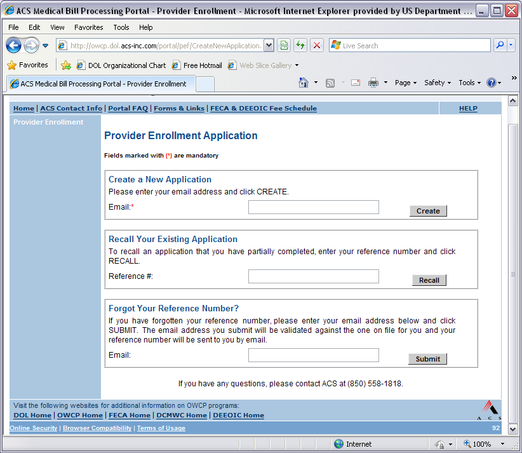The width and height of the screenshot is (522, 453).
Task: Click the Submit button
Action: pyautogui.click(x=428, y=359)
